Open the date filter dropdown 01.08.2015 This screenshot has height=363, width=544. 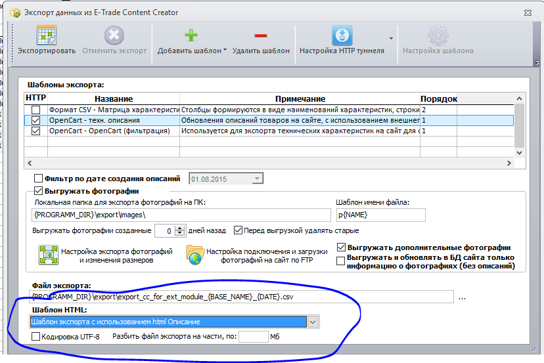pyautogui.click(x=257, y=179)
